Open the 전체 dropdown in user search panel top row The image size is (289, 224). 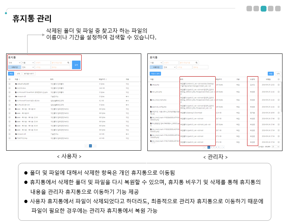[14, 63]
